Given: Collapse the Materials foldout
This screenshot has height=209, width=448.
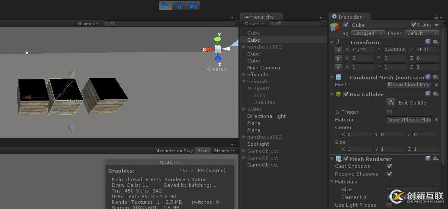Looking at the screenshot, I should tap(332, 182).
